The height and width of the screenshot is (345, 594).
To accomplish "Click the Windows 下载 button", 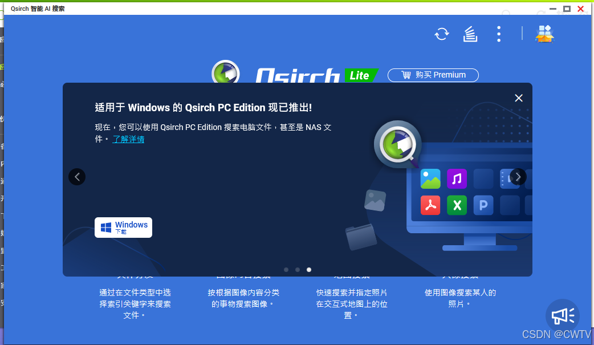I will (123, 228).
